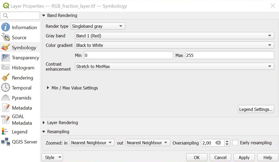Click the Apply button
This screenshot has width=279, height=162.
coord(244,157)
